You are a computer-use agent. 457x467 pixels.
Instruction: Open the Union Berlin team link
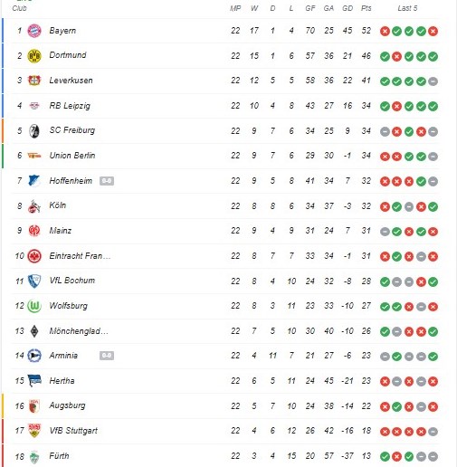72,156
